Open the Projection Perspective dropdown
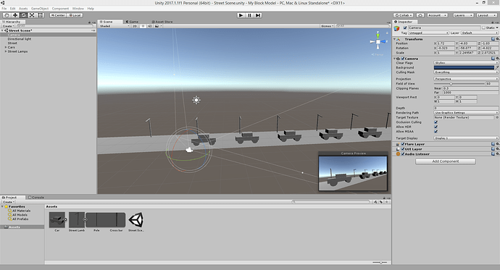Screen dimensions: 500x270 (x=466, y=79)
